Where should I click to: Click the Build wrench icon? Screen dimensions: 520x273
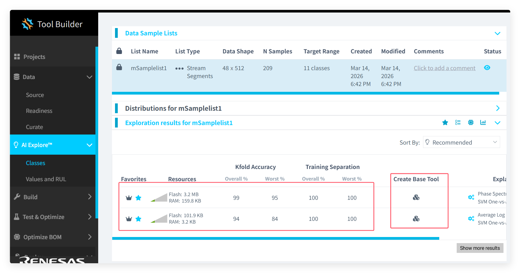click(x=17, y=197)
